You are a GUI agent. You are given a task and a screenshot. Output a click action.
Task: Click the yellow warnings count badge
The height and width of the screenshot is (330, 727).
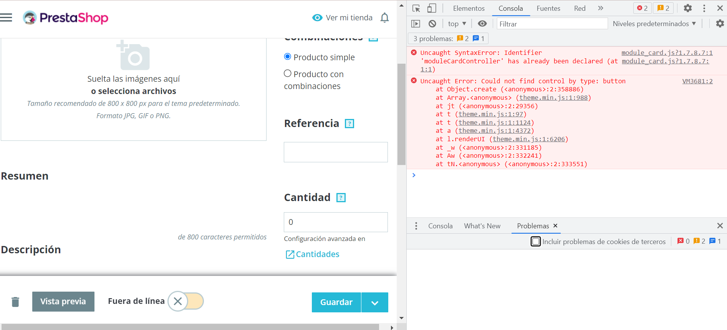point(663,8)
